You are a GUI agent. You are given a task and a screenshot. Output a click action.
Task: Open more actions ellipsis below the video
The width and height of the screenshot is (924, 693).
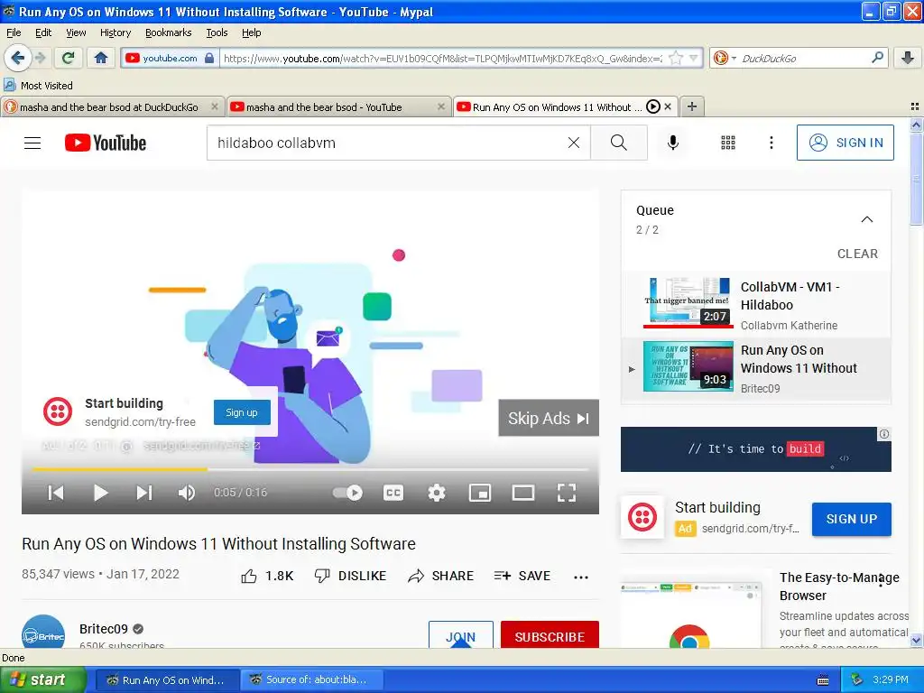coord(581,577)
